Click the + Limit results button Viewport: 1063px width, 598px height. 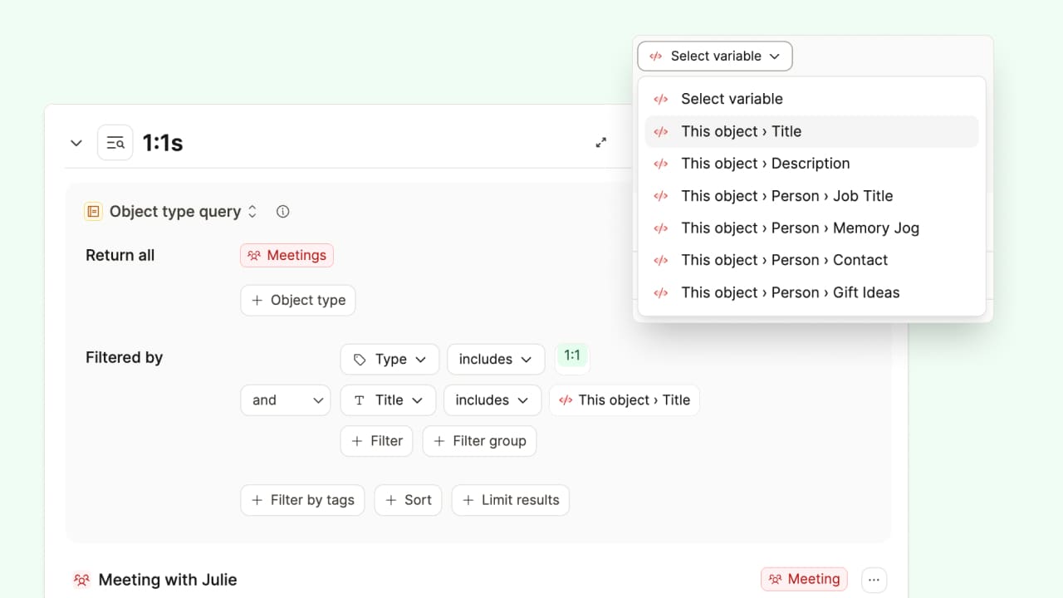click(510, 500)
